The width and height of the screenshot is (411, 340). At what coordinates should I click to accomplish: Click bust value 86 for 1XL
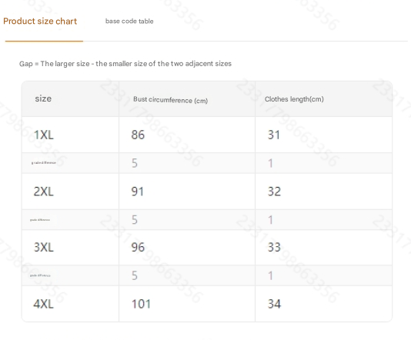138,135
